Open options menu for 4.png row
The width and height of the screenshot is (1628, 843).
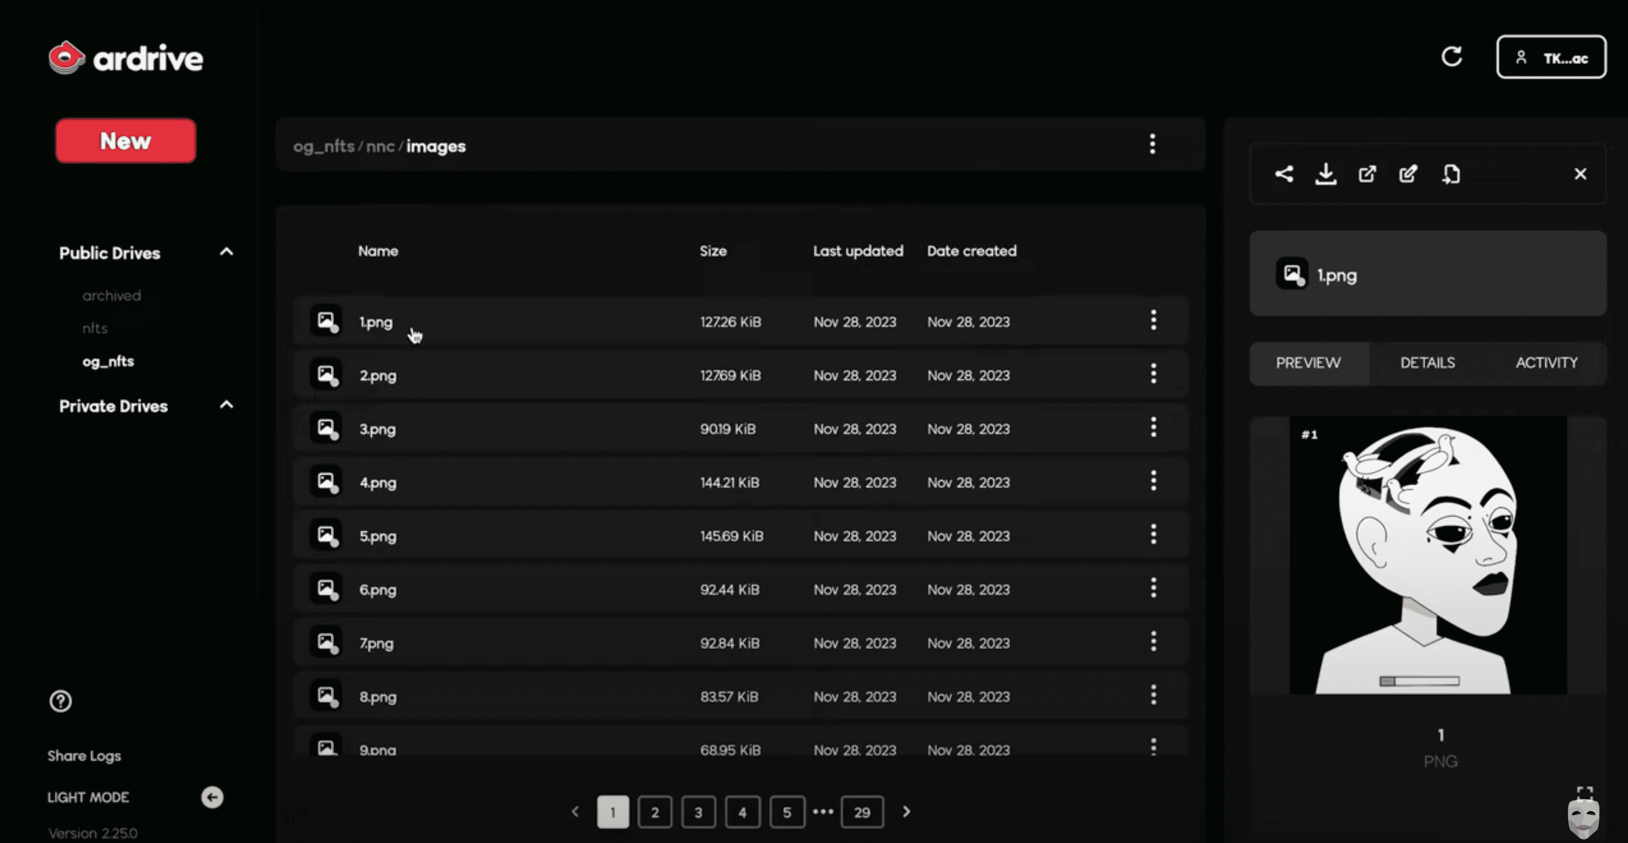(x=1153, y=481)
